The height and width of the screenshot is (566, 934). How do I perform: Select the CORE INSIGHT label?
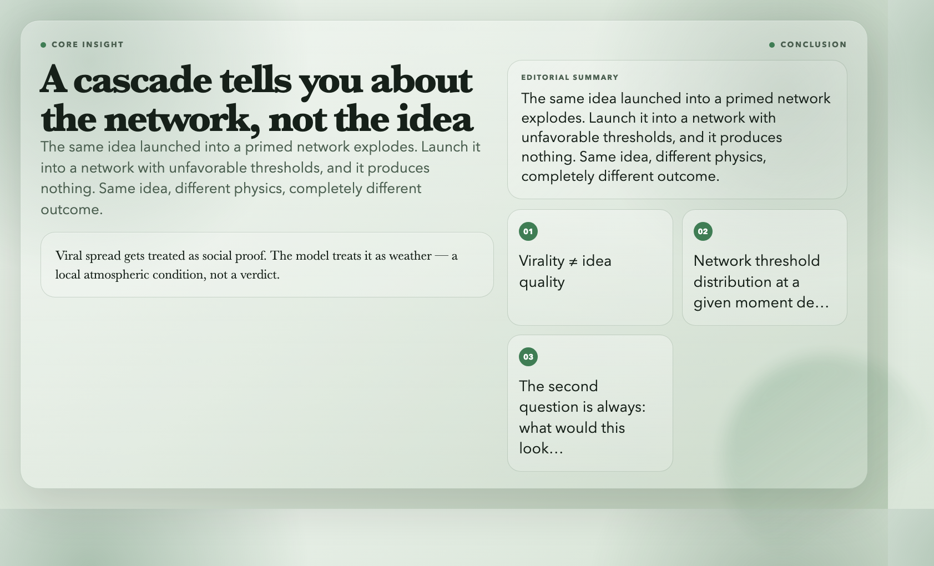point(87,44)
